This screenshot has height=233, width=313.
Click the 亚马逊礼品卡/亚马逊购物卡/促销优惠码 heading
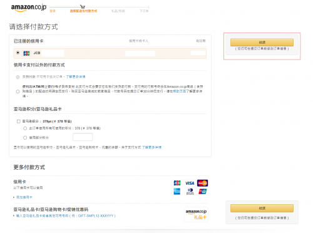click(51, 209)
